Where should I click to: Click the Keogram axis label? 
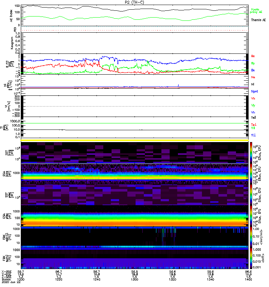point(12,43)
